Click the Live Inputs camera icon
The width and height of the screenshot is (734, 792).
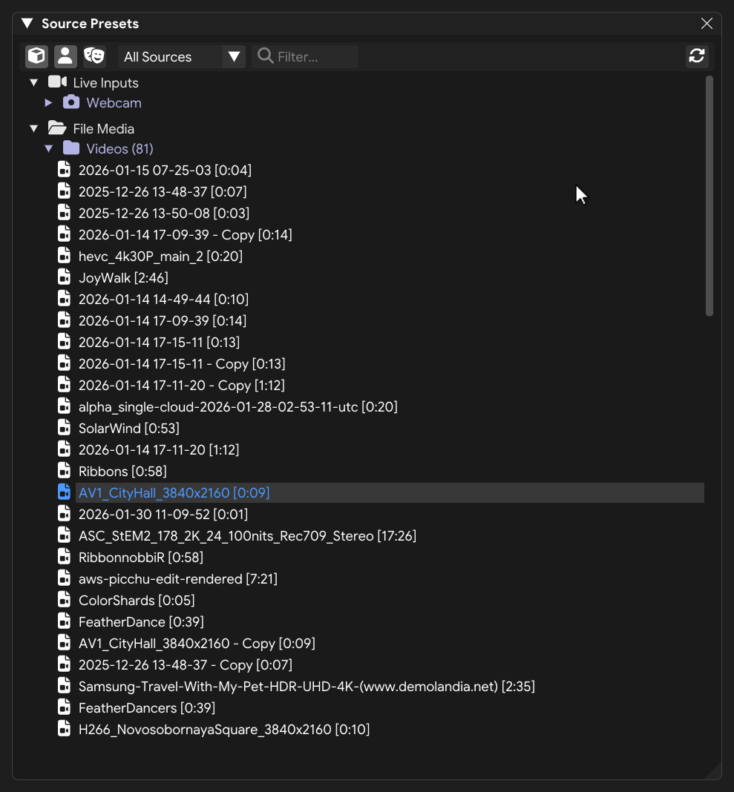tap(57, 82)
